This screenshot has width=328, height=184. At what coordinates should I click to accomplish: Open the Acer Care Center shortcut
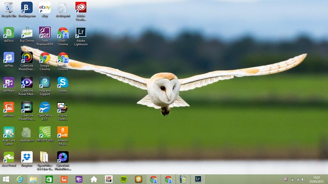tap(9, 132)
